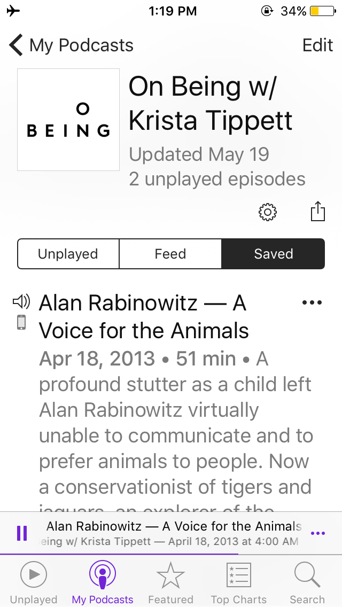Image resolution: width=342 pixels, height=607 pixels.
Task: Select the Unplayed segment
Action: click(68, 254)
